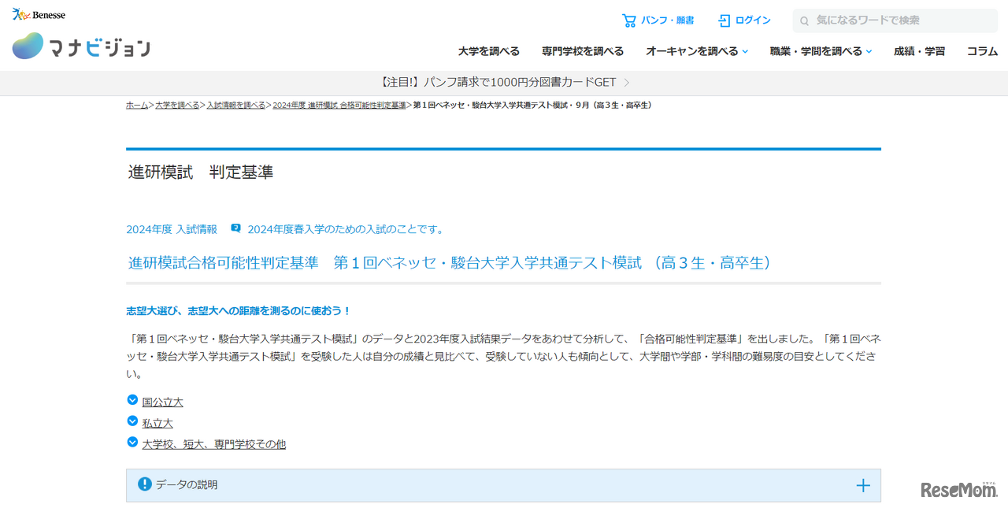
Task: Click the 1000円分図書カードGET banner
Action: [x=504, y=81]
